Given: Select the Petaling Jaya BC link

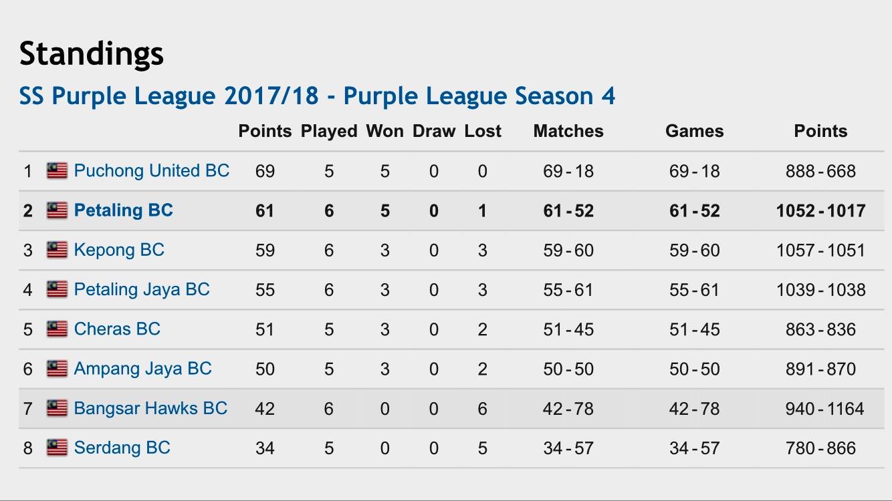Looking at the screenshot, I should coord(142,289).
